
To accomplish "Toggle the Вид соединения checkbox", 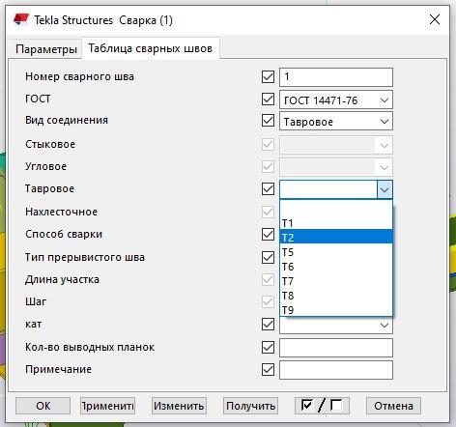I will coord(268,121).
